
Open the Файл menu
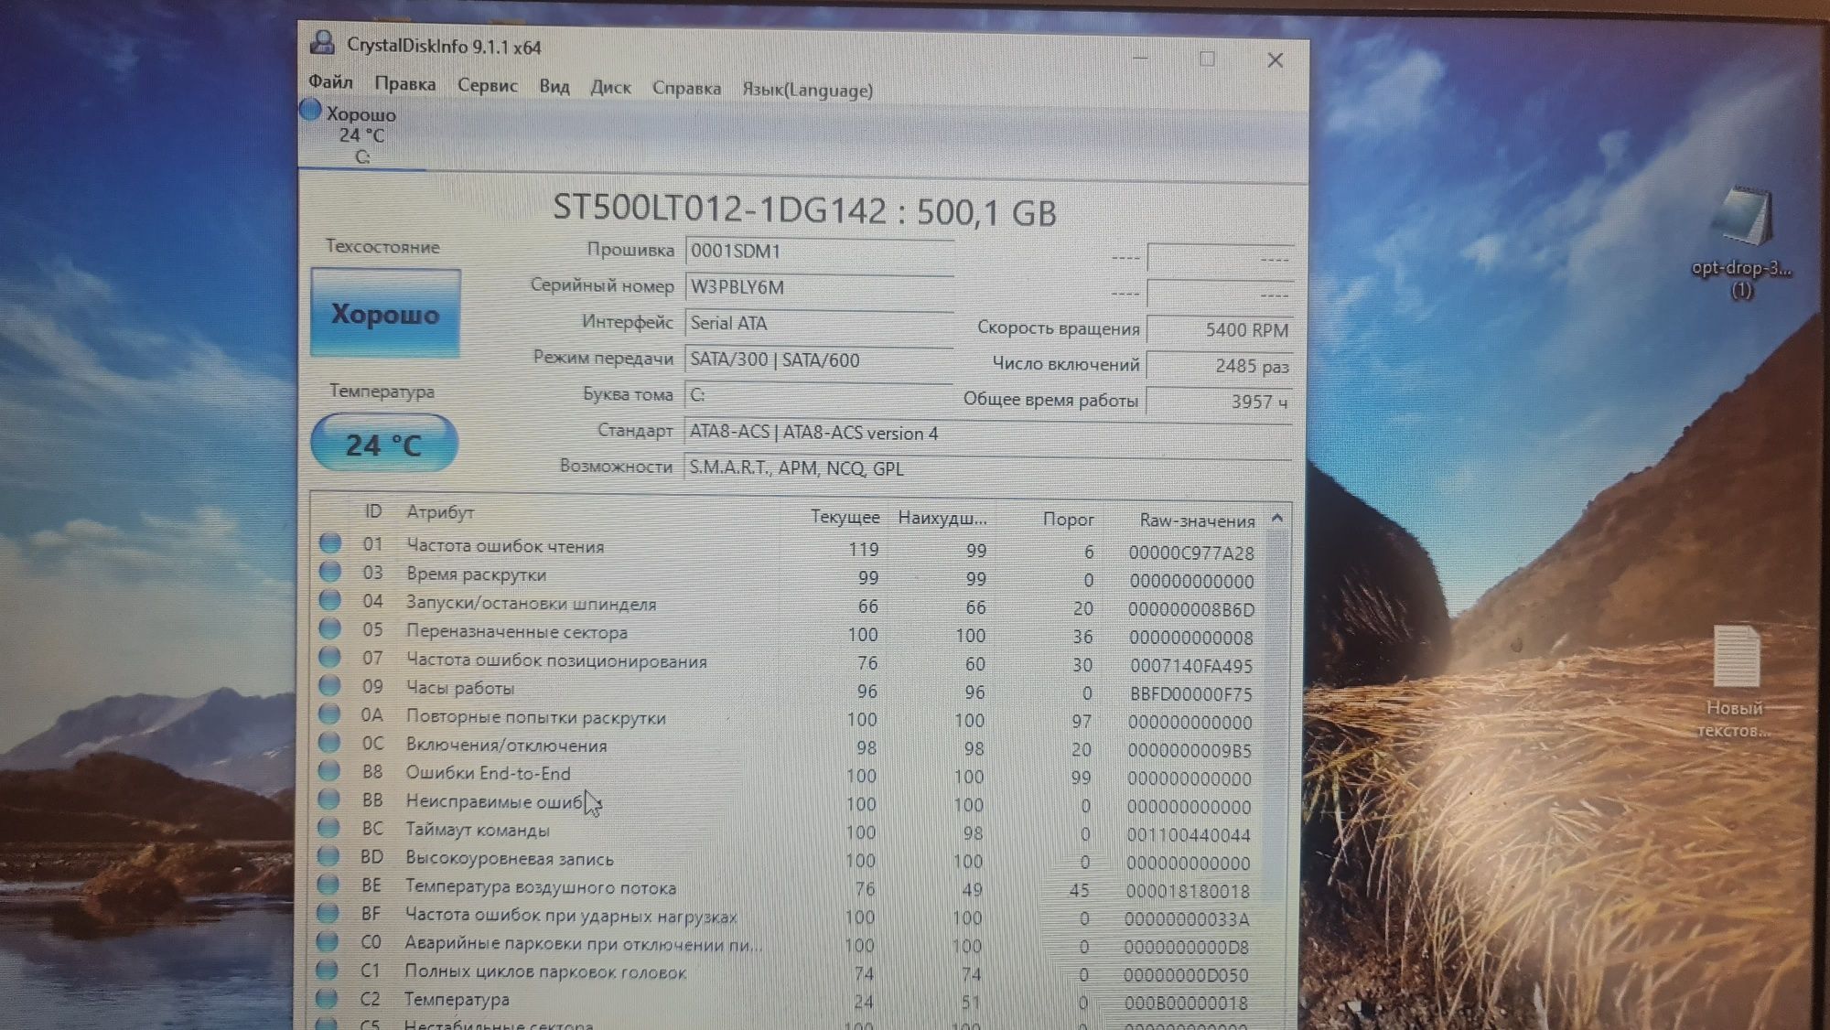tap(330, 81)
